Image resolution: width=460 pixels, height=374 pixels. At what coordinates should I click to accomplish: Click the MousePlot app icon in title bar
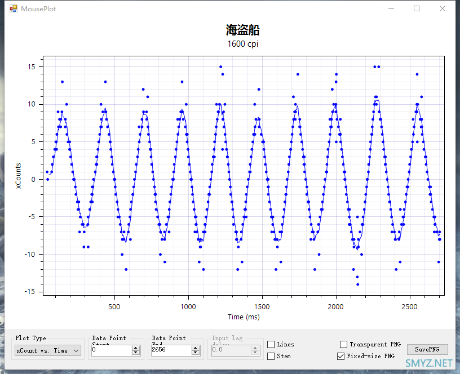[x=13, y=9]
